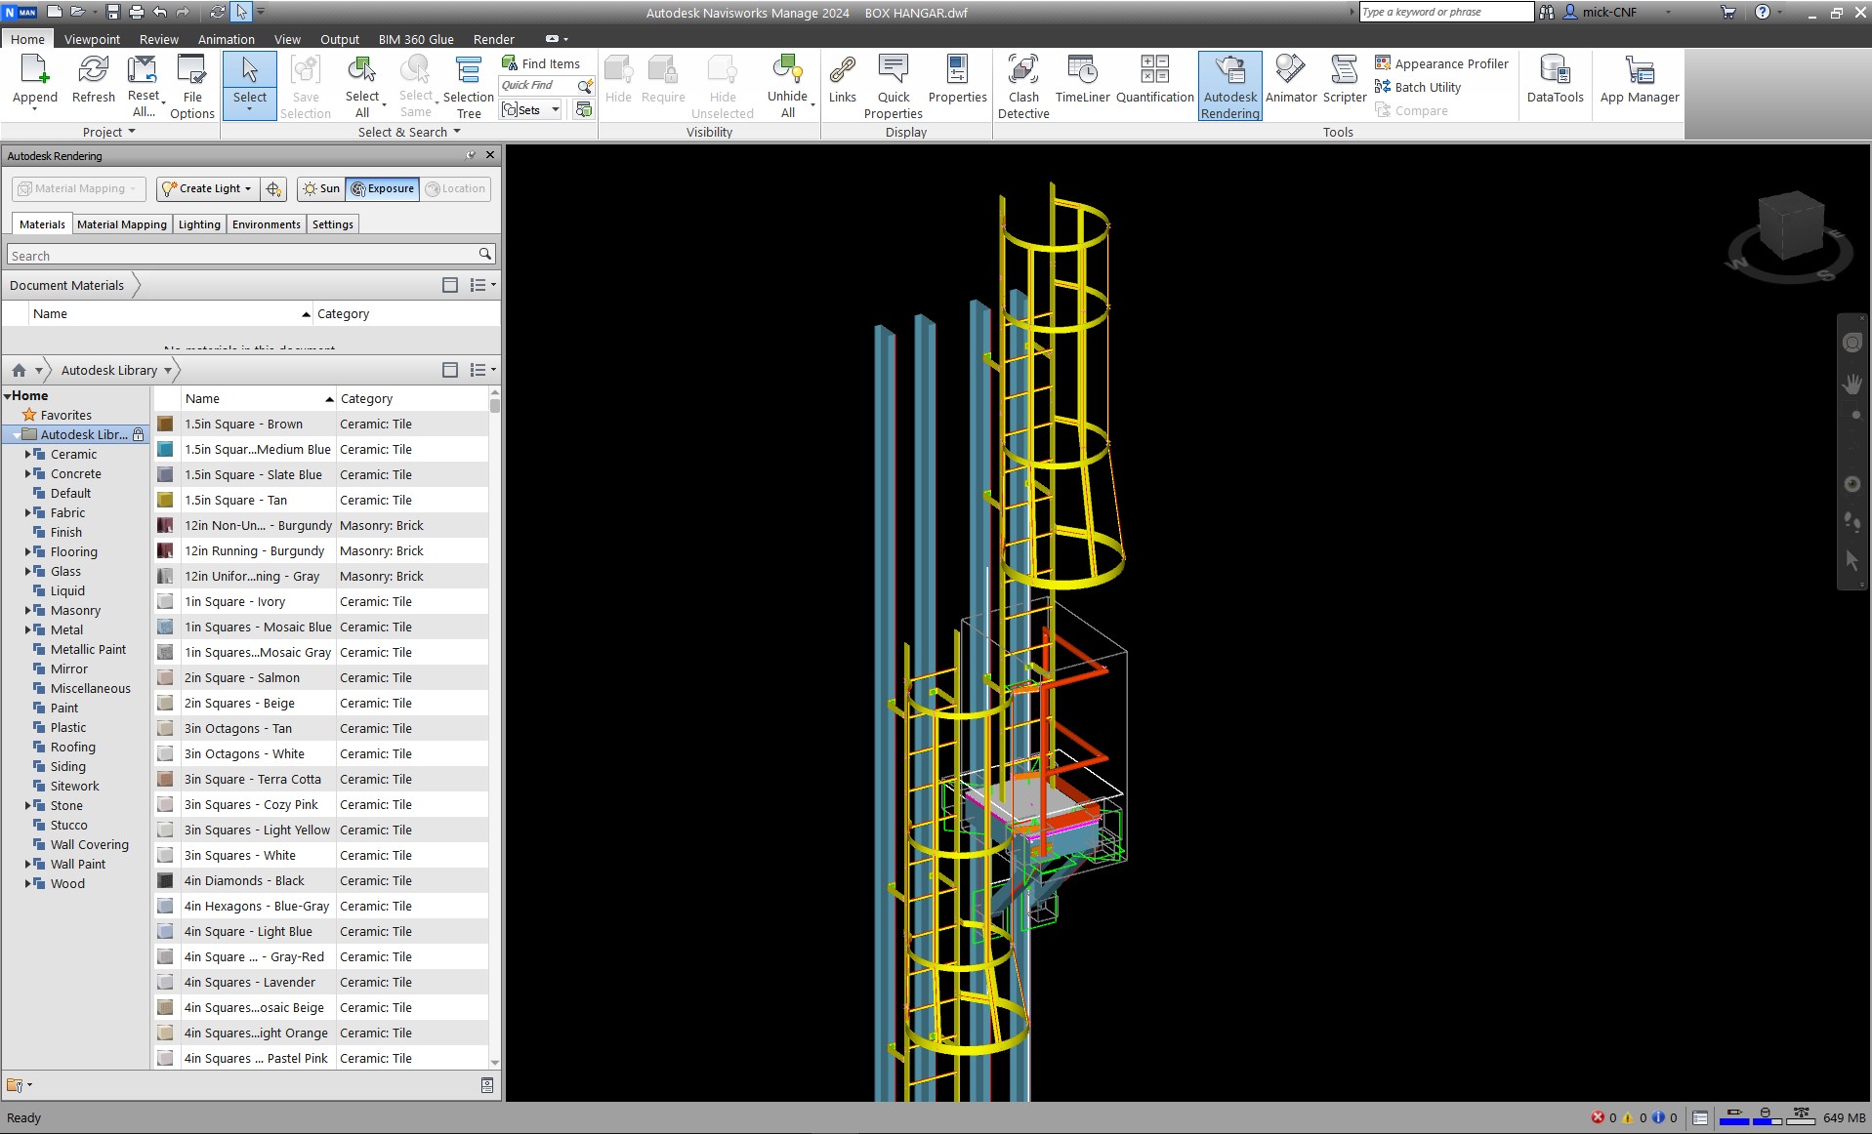Launch the App Manager
The height and width of the screenshot is (1134, 1872).
[x=1639, y=79]
